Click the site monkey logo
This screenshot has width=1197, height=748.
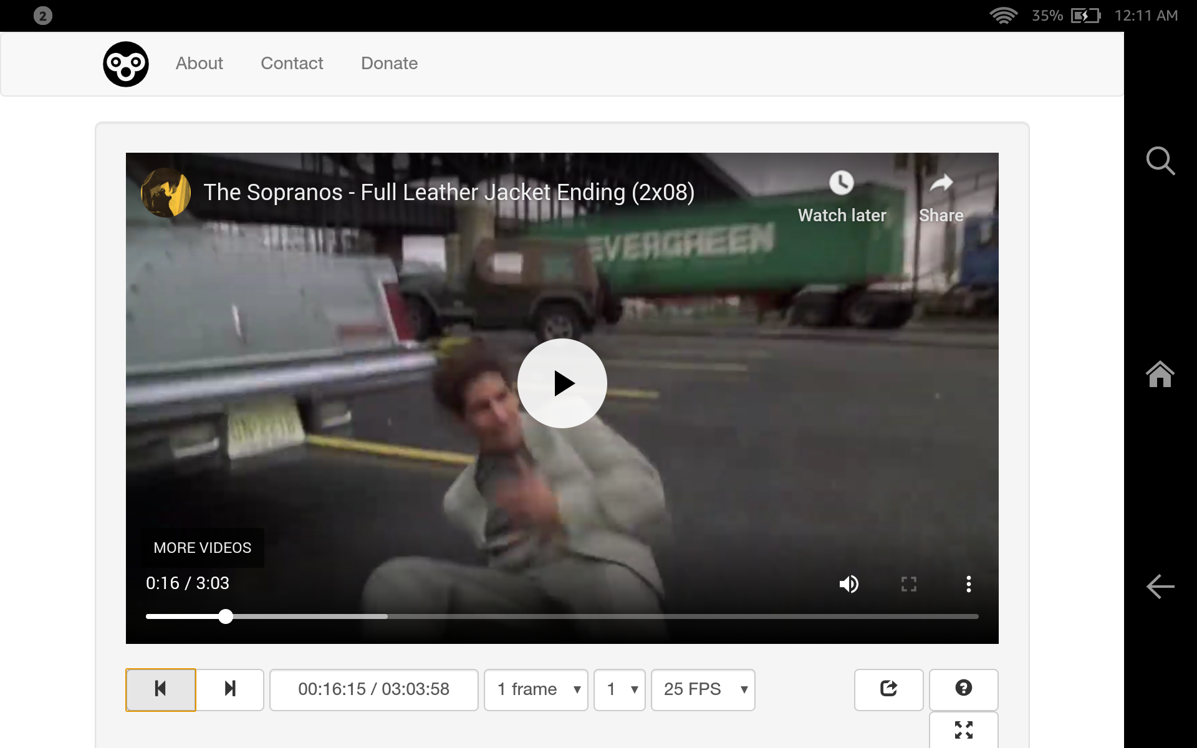126,64
